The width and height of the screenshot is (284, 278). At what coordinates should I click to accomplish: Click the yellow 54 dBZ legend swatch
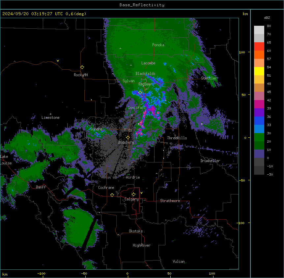259,71
